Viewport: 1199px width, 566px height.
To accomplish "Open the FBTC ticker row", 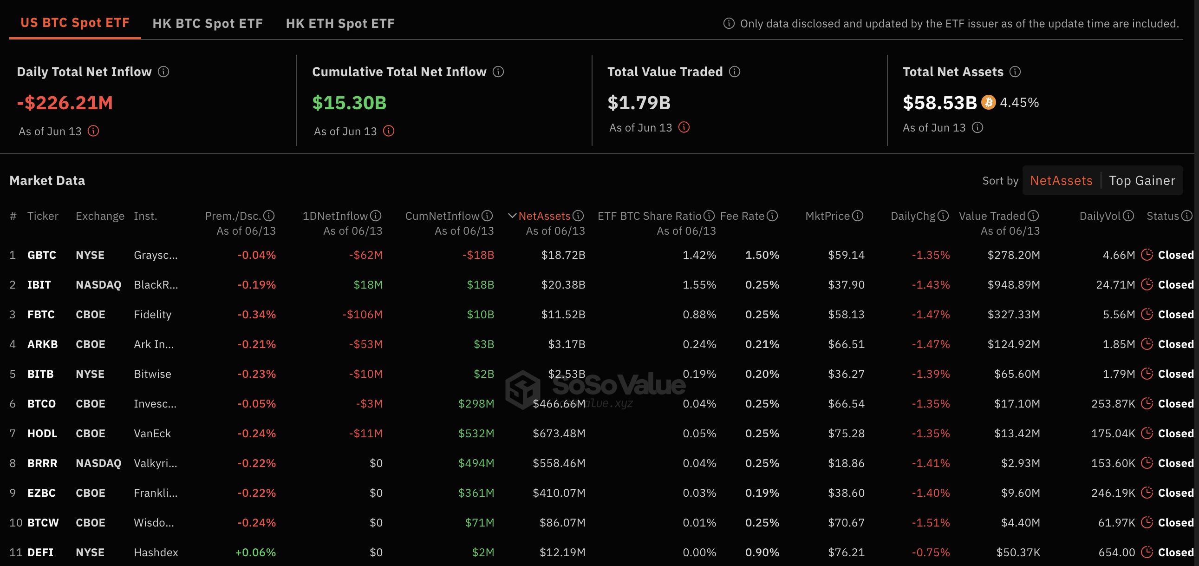I will 41,315.
